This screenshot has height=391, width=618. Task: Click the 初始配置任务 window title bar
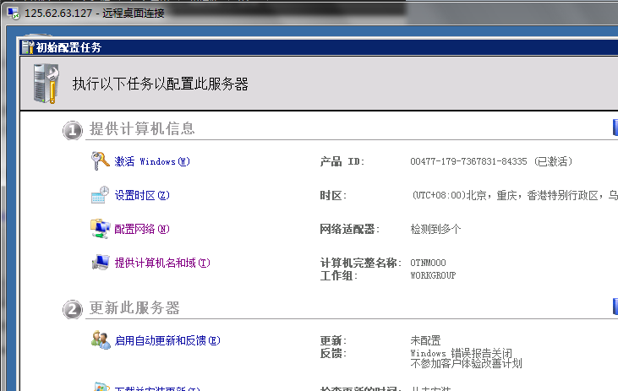tap(320, 47)
